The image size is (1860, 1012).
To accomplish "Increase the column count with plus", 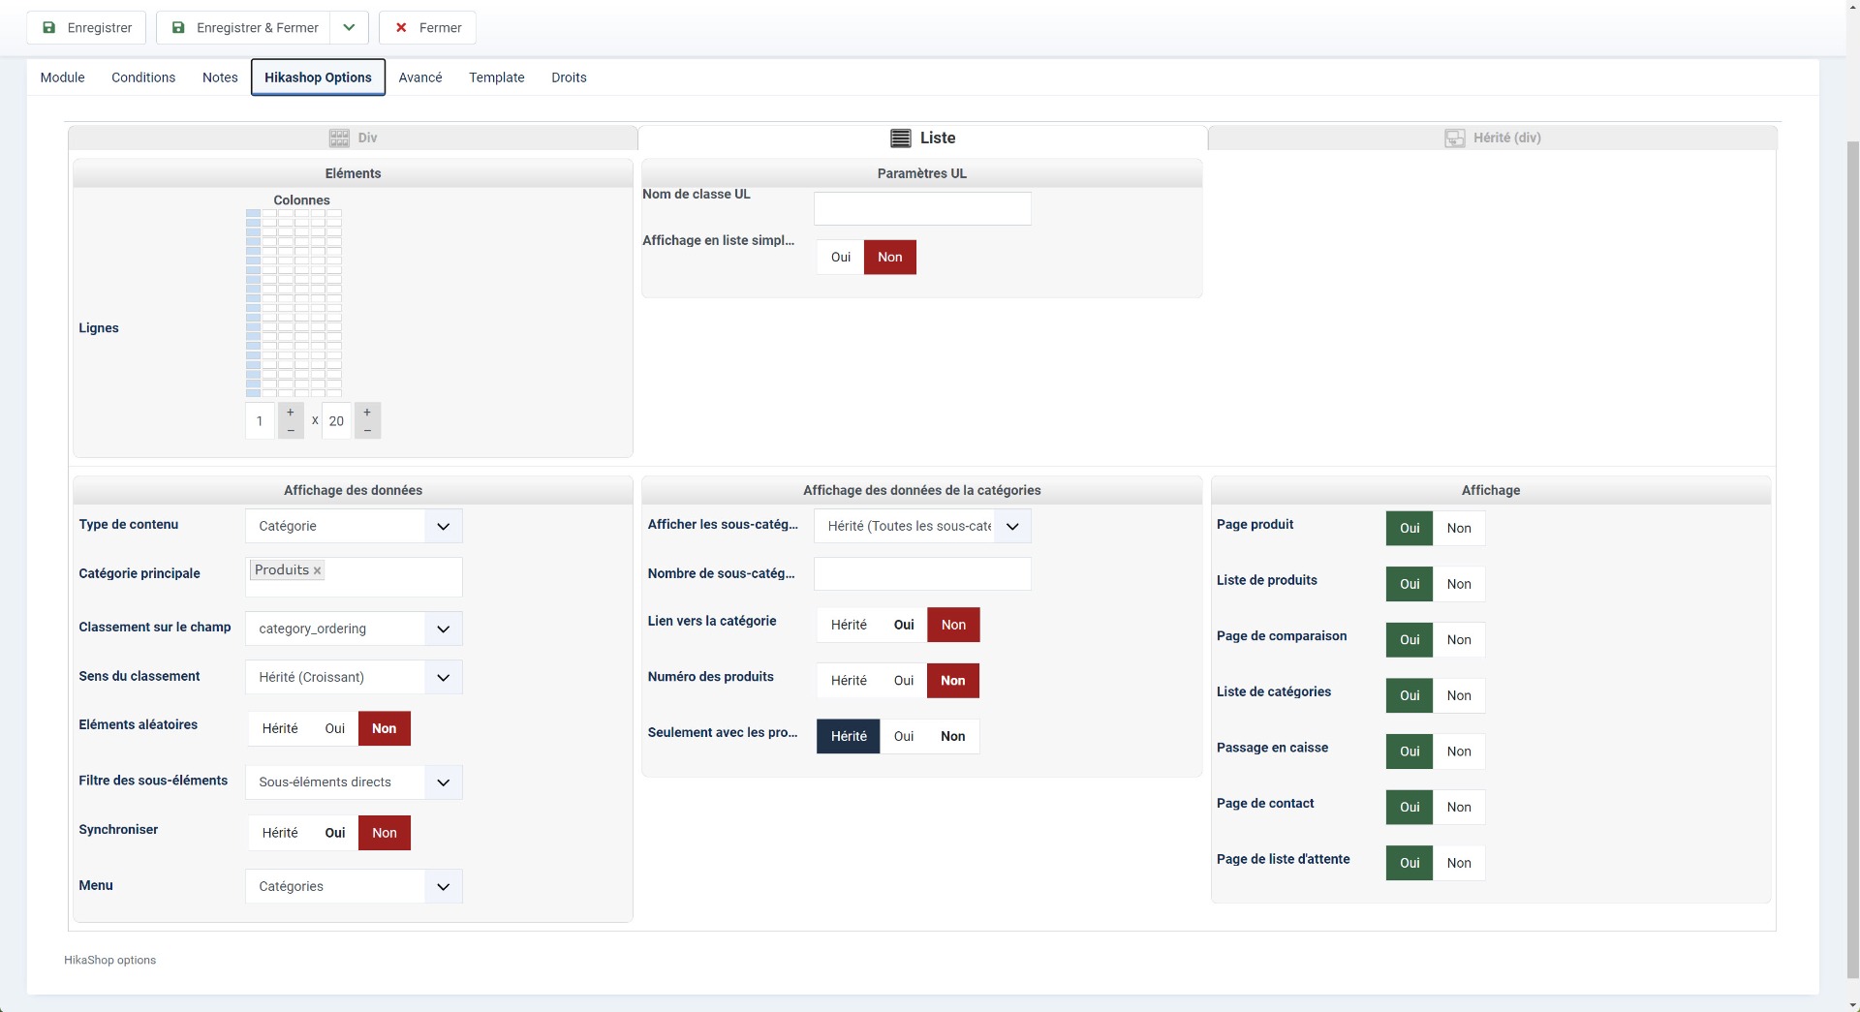I will coord(291,413).
